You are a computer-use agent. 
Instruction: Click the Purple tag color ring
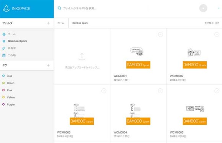tap(3, 104)
